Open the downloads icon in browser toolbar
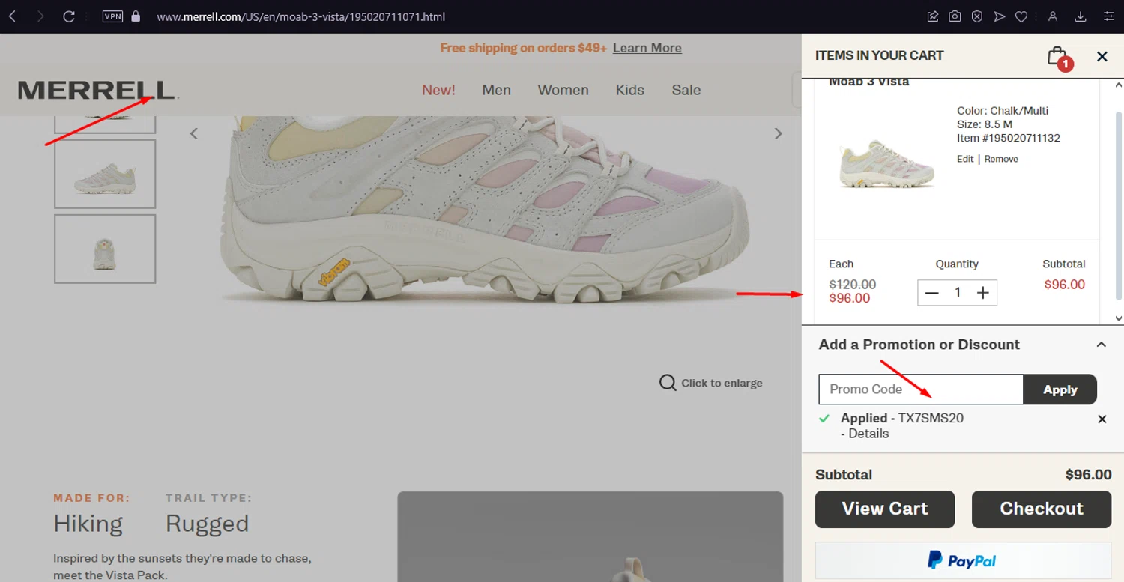The height and width of the screenshot is (582, 1124). [x=1081, y=16]
